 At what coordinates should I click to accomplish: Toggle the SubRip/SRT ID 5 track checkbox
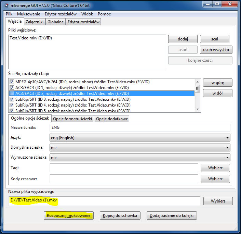pyautogui.click(x=12, y=110)
